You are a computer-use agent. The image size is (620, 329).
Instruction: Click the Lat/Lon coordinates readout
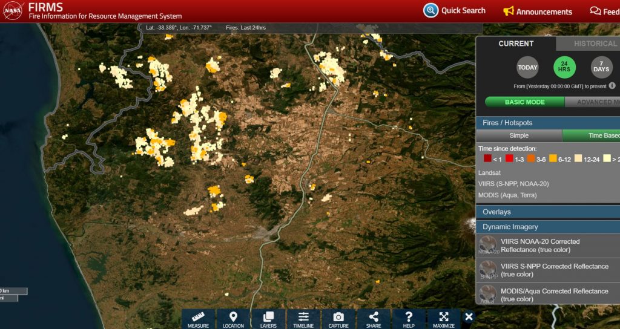[179, 28]
